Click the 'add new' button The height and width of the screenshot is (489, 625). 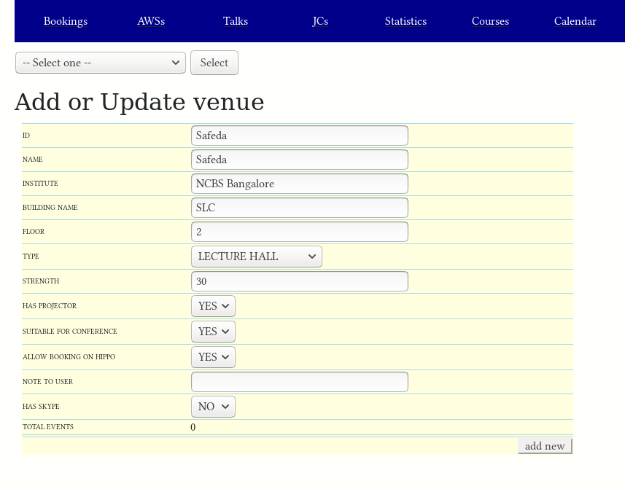545,446
